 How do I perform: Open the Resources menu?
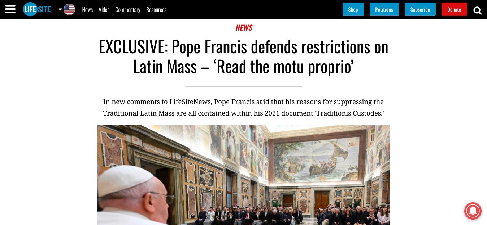click(x=156, y=10)
